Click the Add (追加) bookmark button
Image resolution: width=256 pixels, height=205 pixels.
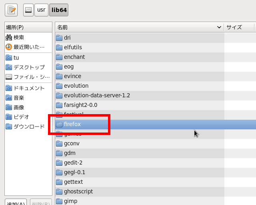[x=16, y=203]
